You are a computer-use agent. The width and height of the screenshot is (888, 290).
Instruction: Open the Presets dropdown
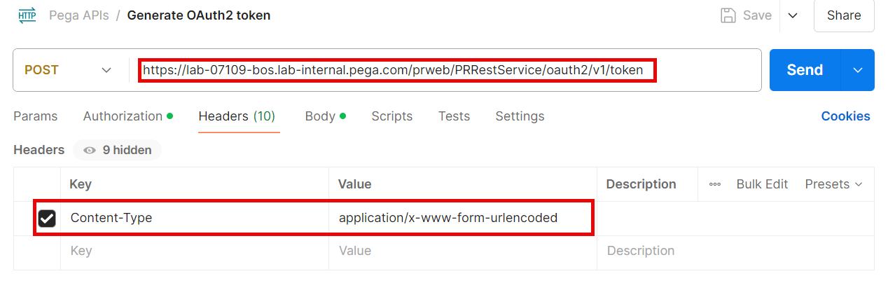click(x=833, y=184)
